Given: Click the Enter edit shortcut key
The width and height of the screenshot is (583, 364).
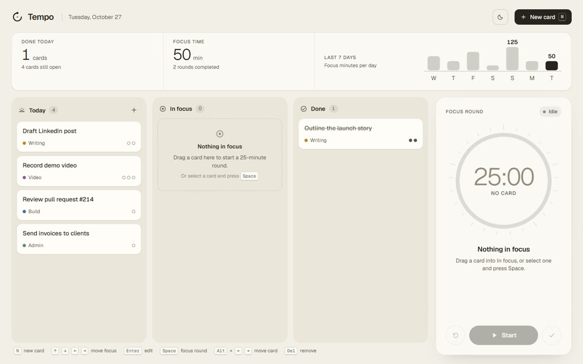Looking at the screenshot, I should [x=133, y=351].
